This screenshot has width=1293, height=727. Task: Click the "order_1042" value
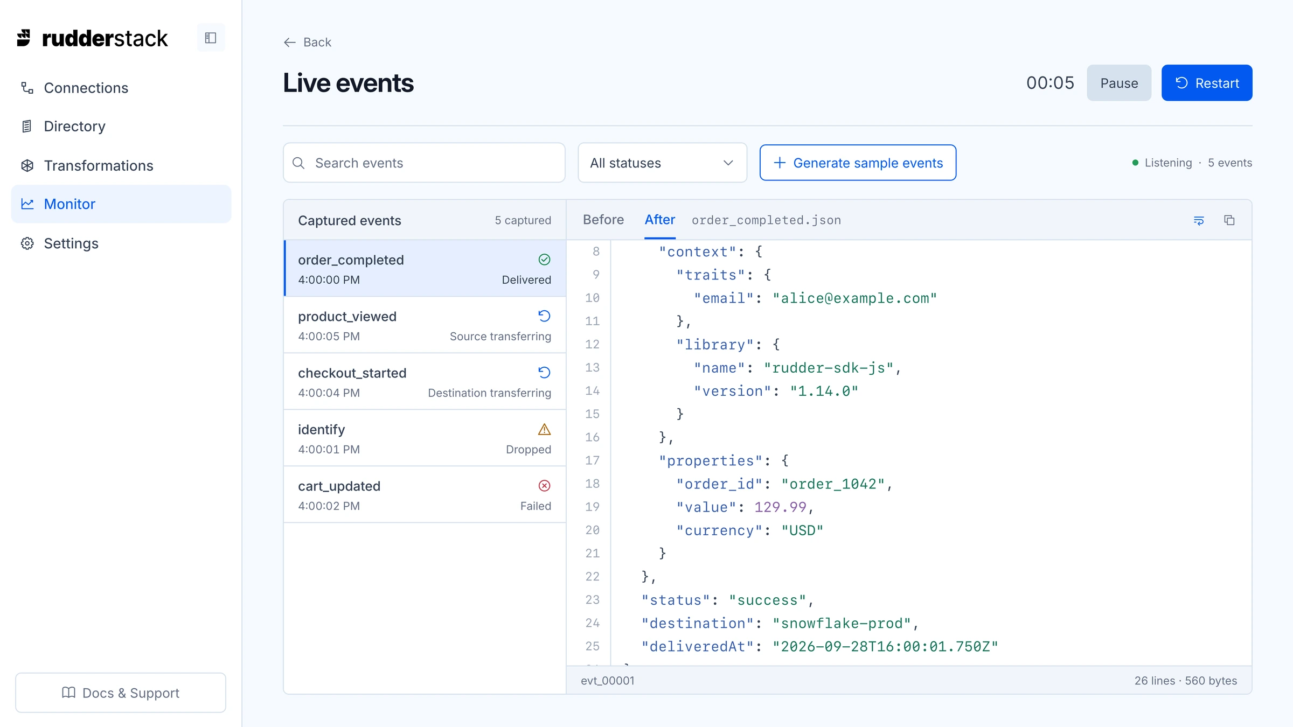point(833,484)
